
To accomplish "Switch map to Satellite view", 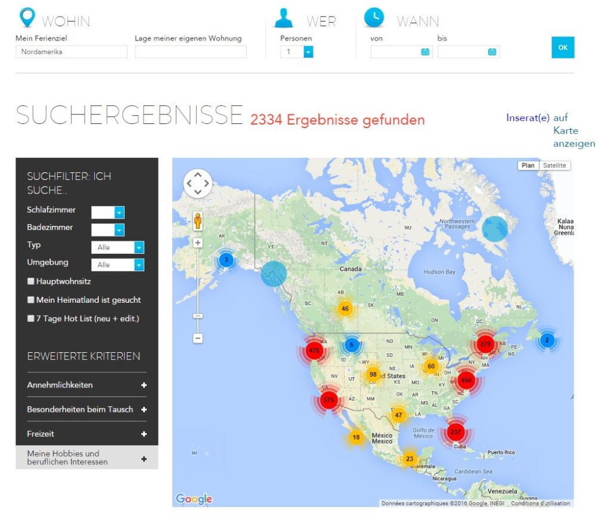I will [x=554, y=166].
